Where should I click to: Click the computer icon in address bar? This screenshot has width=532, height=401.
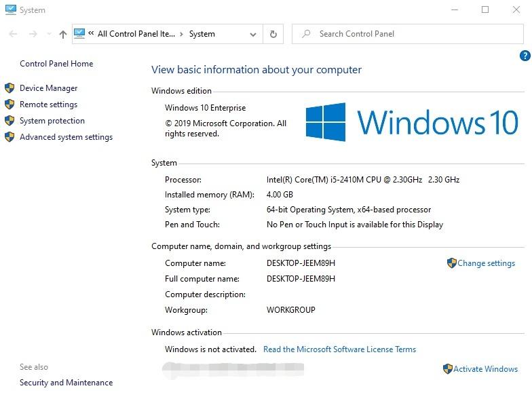click(x=79, y=34)
